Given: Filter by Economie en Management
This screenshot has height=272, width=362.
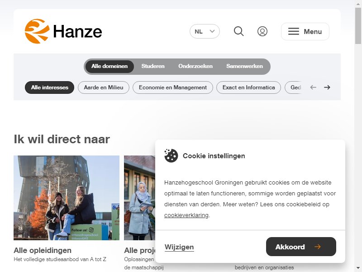Looking at the screenshot, I should pos(173,87).
